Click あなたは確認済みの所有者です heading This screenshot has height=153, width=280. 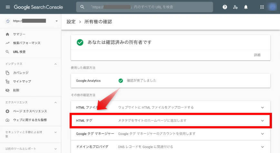pyautogui.click(x=119, y=42)
